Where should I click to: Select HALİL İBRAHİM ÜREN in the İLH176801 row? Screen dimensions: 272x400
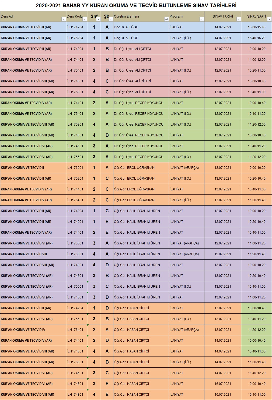tap(141, 254)
